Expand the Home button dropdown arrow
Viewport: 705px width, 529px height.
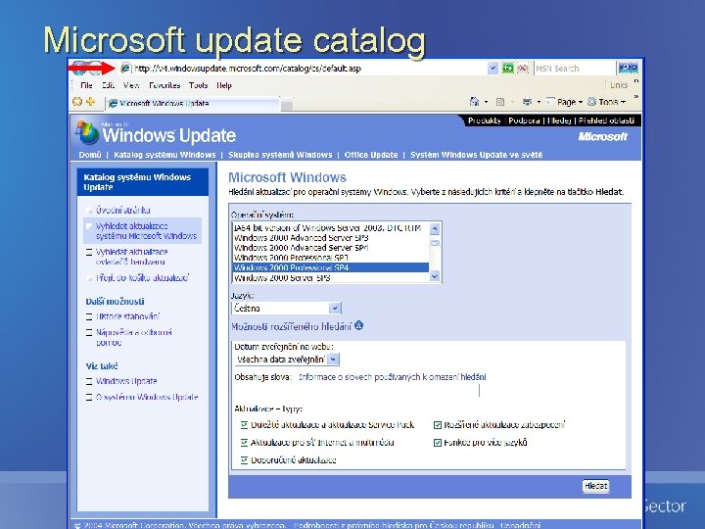tap(486, 102)
